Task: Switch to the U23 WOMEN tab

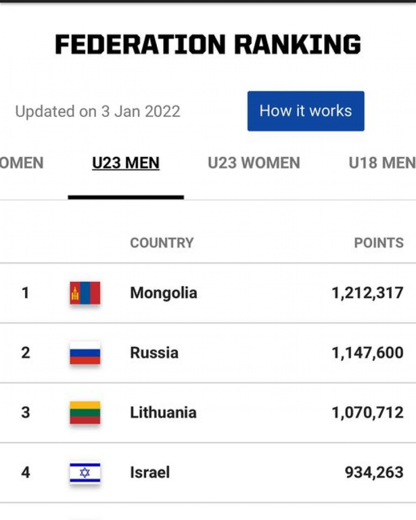Action: click(254, 163)
